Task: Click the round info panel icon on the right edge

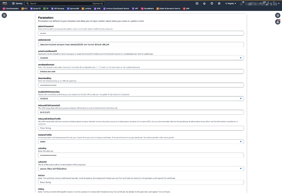Action: pyautogui.click(x=278, y=15)
